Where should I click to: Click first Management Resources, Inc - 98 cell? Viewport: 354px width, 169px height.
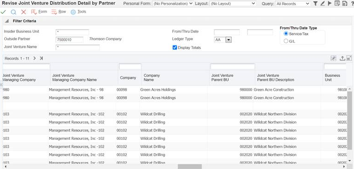point(76,90)
